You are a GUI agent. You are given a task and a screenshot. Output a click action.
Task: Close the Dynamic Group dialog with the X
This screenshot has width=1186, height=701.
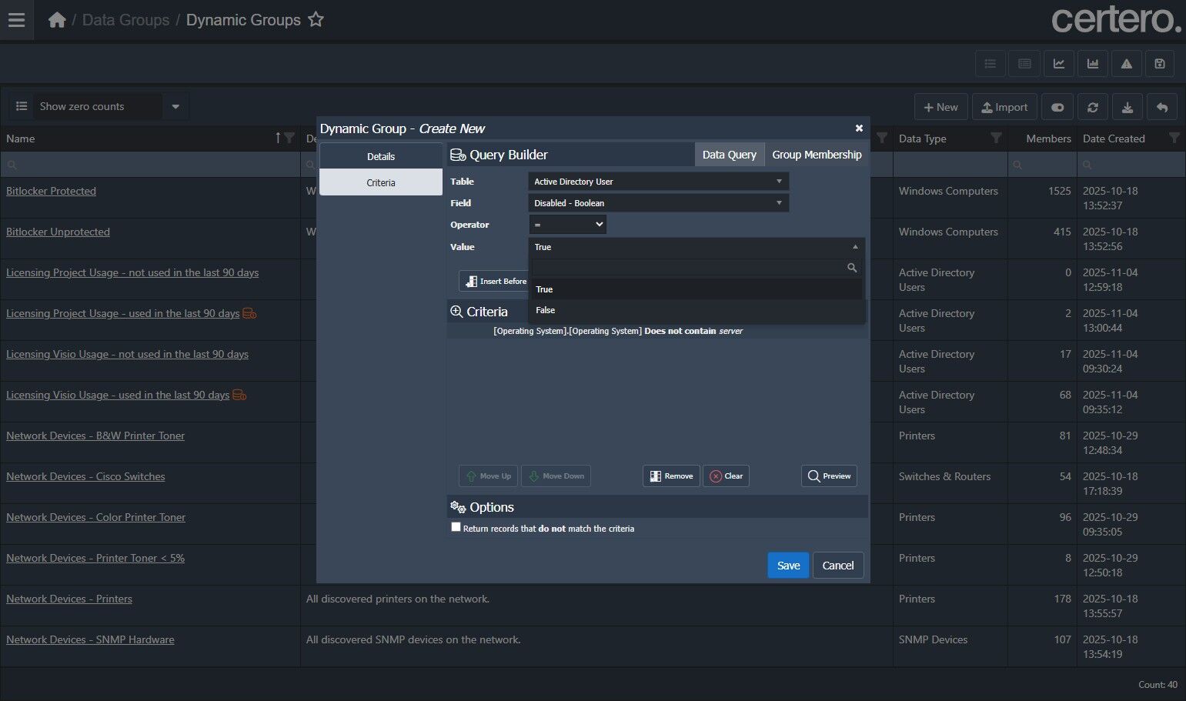click(859, 129)
